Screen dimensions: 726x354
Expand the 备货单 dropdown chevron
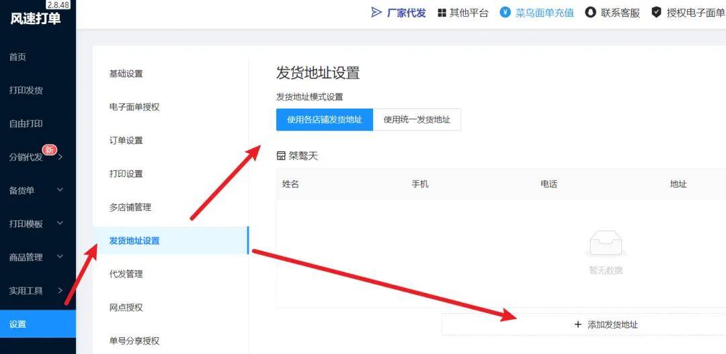point(60,190)
